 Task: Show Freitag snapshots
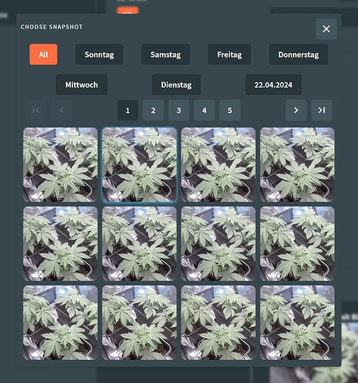click(230, 54)
